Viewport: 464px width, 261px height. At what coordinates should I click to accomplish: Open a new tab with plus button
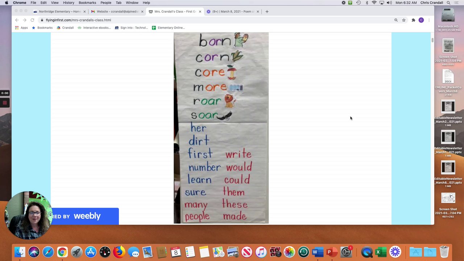tap(267, 12)
